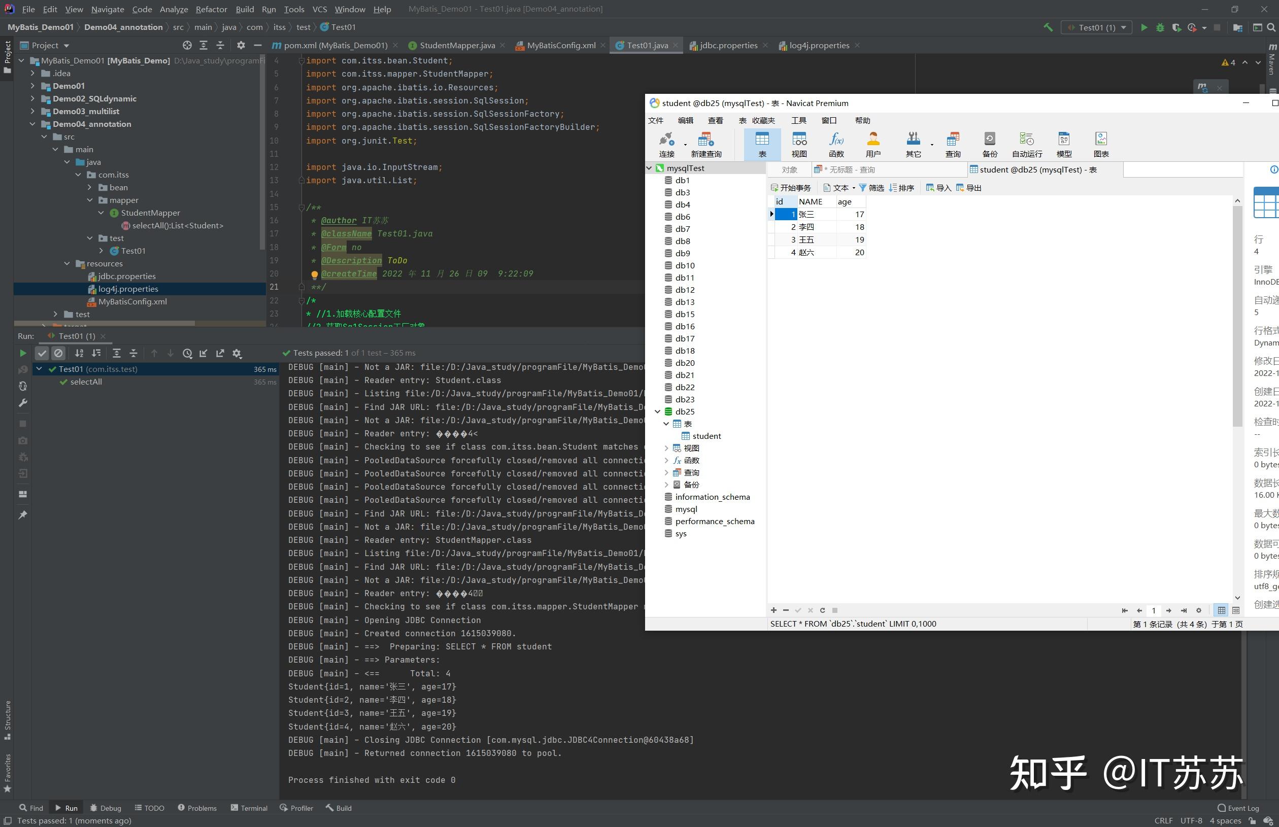The width and height of the screenshot is (1279, 827).
Task: Open the 备份 backup icon in Navicat
Action: click(x=990, y=145)
